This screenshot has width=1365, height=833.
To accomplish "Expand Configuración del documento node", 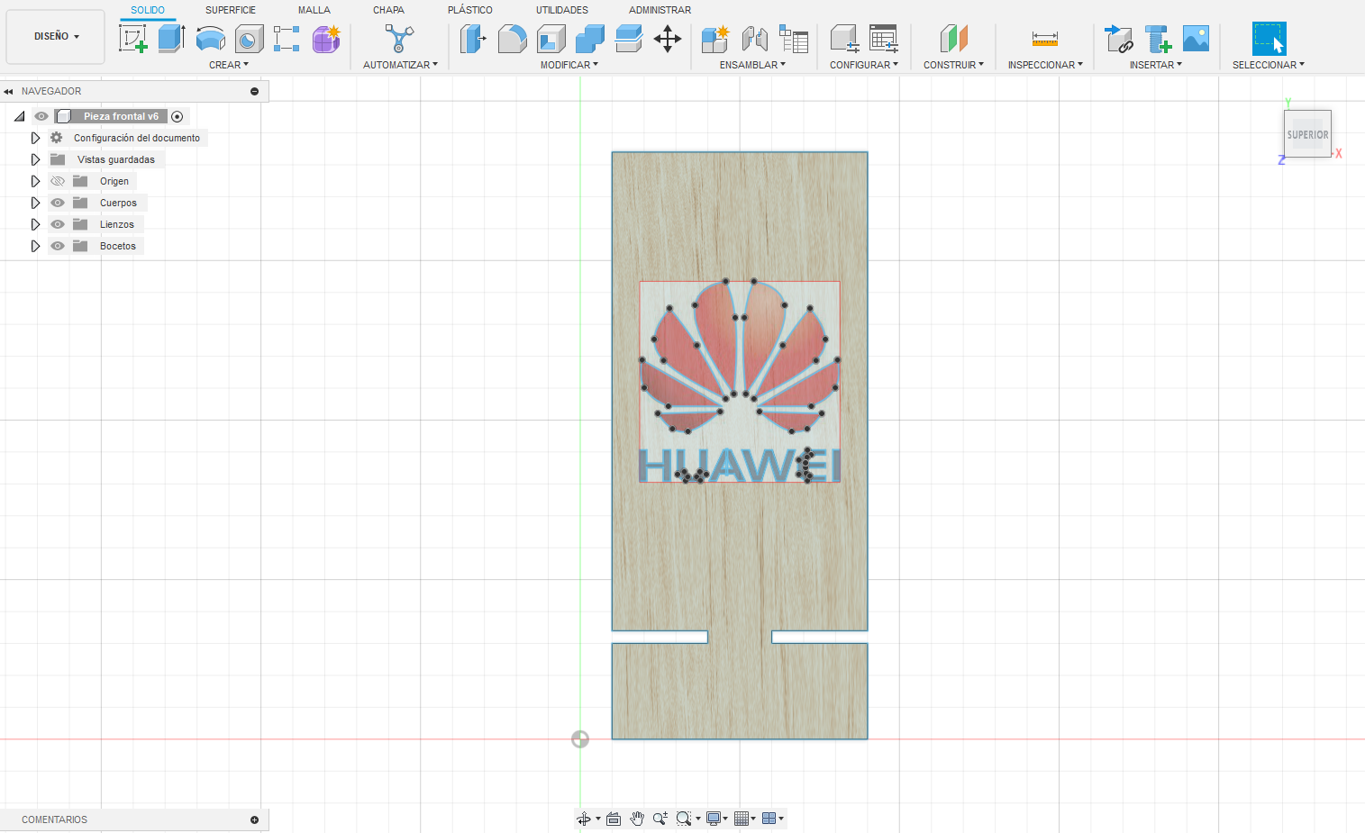I will pos(35,138).
